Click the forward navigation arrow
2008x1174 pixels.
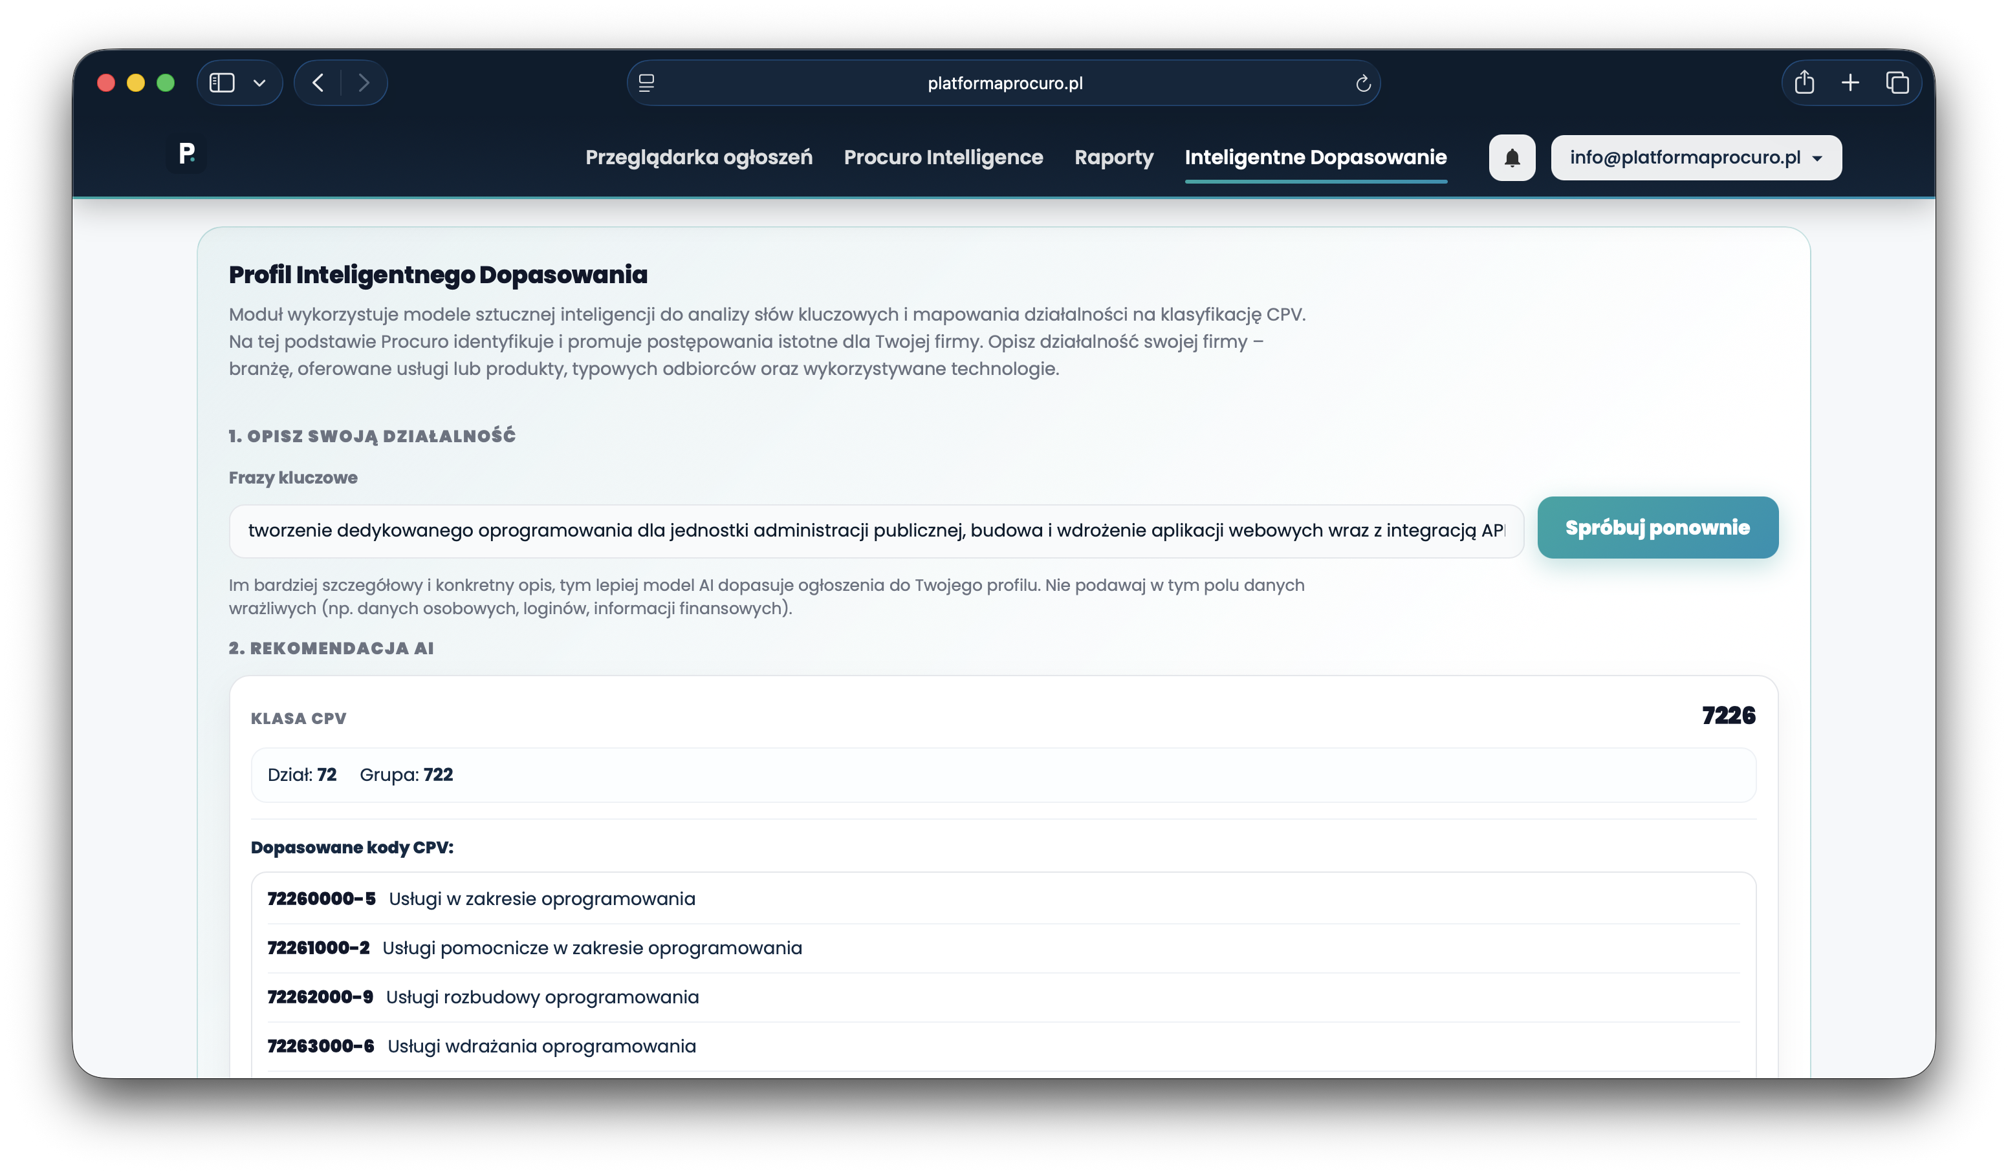(364, 82)
